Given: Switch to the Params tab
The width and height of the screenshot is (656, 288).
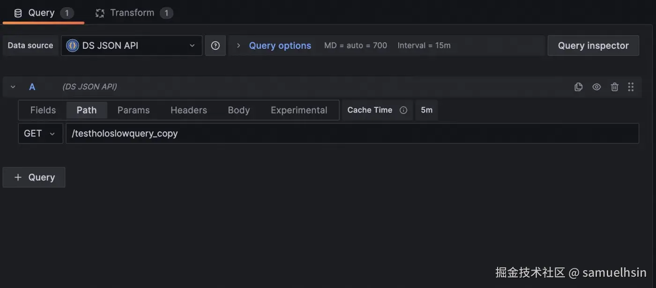Looking at the screenshot, I should click(134, 110).
